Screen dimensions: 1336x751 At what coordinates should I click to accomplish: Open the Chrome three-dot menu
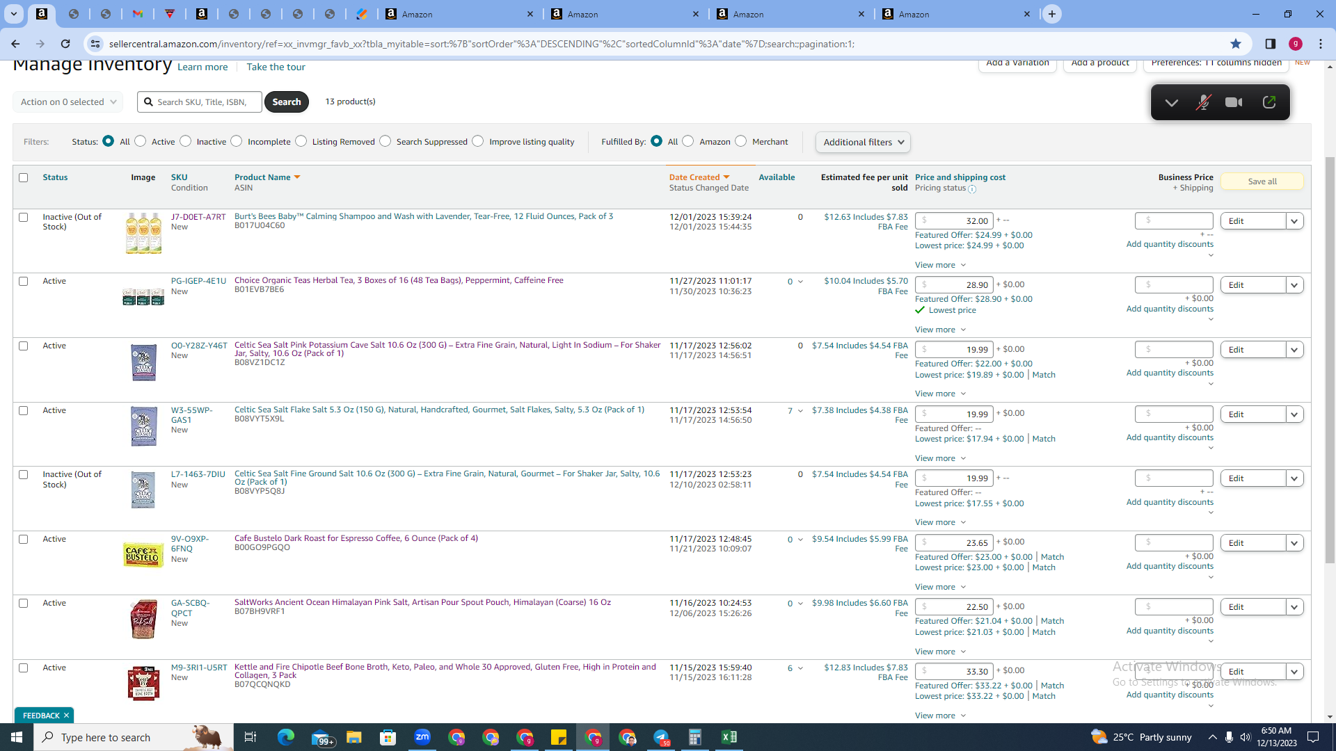pos(1321,44)
